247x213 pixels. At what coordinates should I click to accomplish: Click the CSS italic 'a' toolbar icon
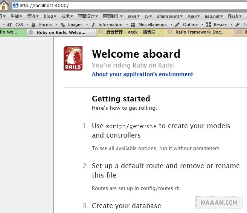coord(9,25)
